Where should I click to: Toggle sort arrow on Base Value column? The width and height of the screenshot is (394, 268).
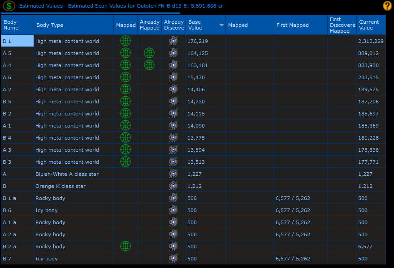(x=221, y=25)
